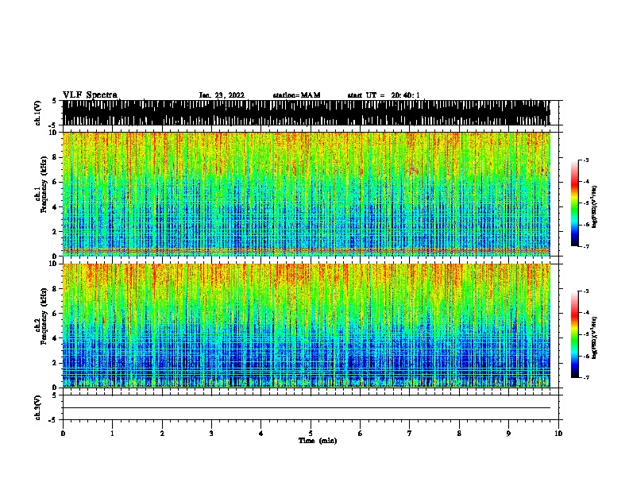Image resolution: width=629 pixels, height=486 pixels.
Task: Click the "ch.1(V)" axis label
Action: [38, 113]
